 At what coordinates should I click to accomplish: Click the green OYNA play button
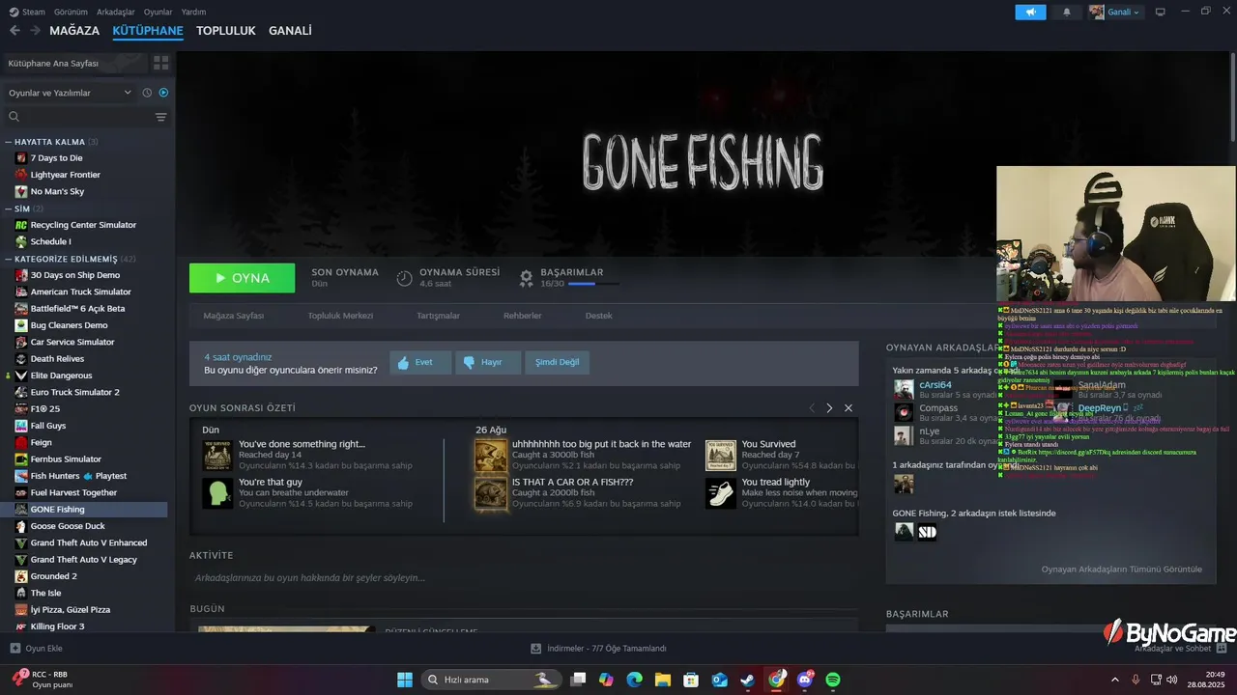(242, 278)
